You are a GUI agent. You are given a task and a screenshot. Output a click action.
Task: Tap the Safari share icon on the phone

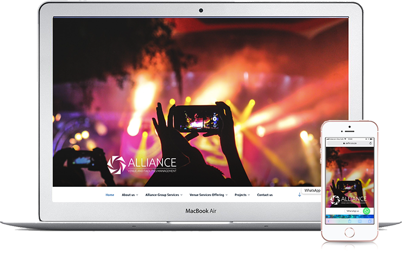[x=350, y=222]
